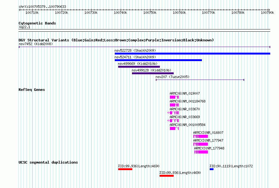
Task: Click the nsv7452 (Kidd2008) variant label
Action: [x=36, y=44]
